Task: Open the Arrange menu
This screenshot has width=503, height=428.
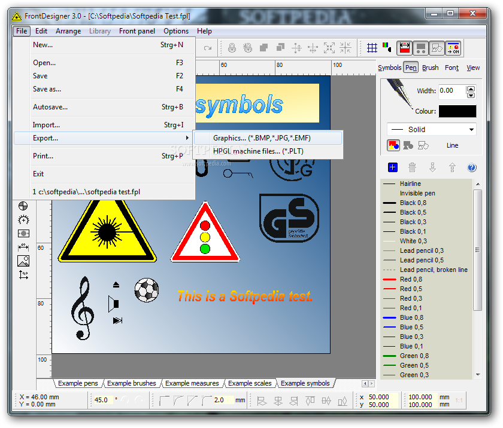Action: click(68, 31)
